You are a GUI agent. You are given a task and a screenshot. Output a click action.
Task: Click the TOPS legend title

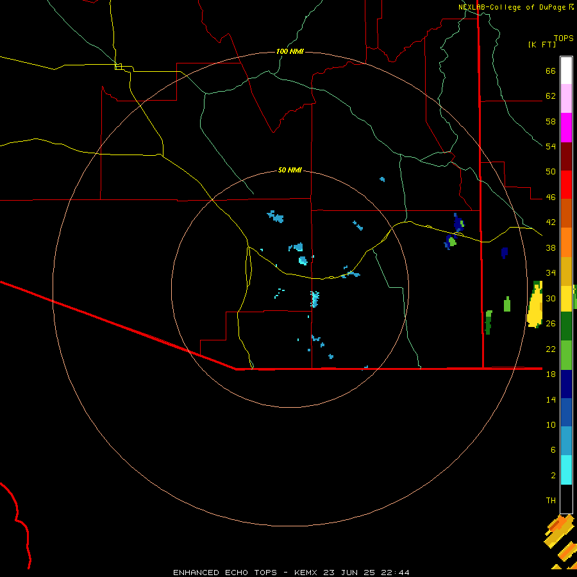click(564, 38)
